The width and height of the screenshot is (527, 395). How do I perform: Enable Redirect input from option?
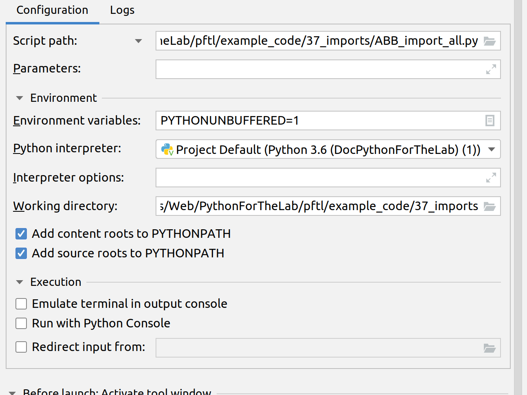click(21, 347)
